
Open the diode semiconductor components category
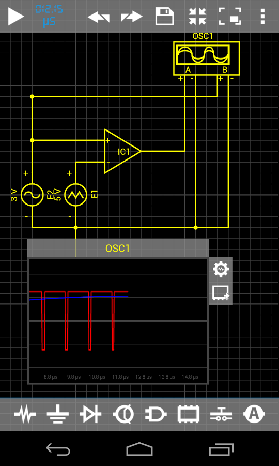pyautogui.click(x=90, y=414)
